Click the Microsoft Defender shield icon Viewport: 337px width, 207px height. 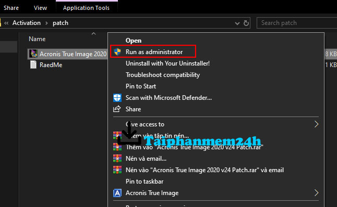(x=117, y=97)
